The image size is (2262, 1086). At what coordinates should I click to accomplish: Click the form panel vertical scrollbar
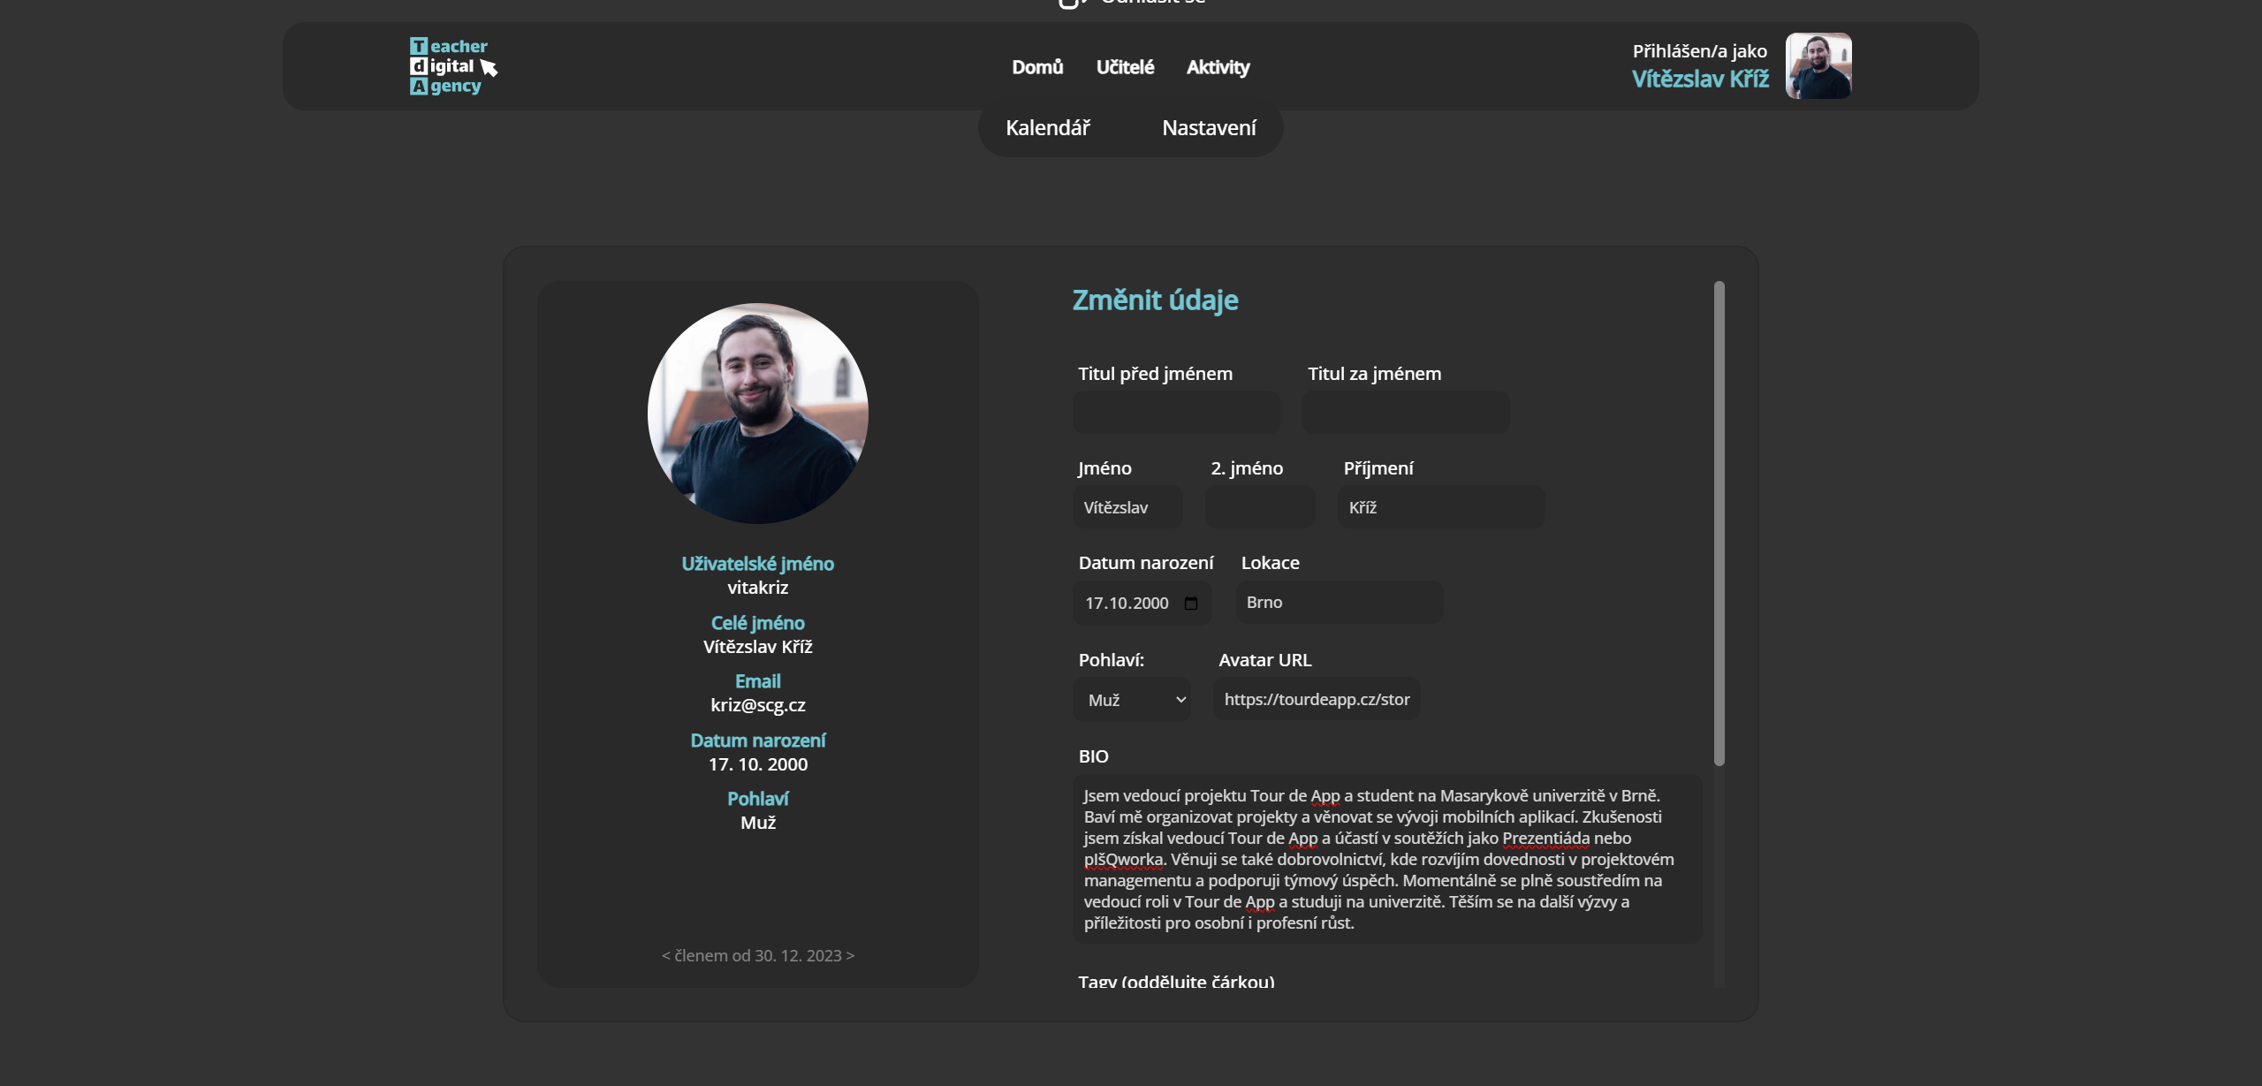tap(1719, 523)
